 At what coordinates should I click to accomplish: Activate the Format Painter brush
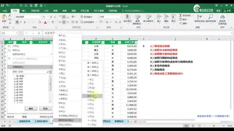pos(10,23)
